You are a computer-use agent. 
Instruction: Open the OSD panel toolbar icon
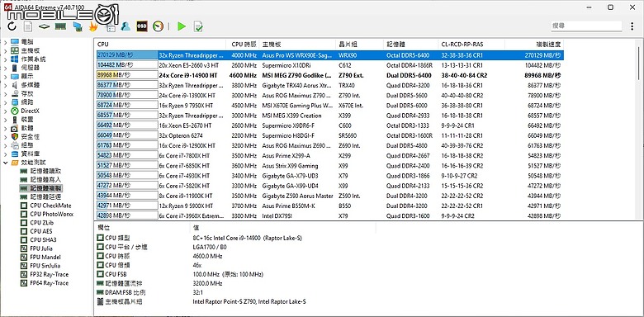(x=142, y=26)
